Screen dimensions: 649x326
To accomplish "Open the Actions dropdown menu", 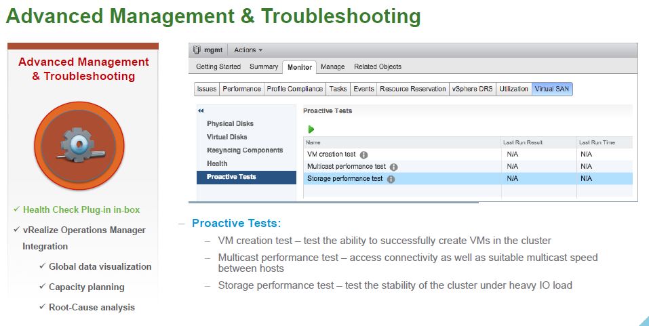I will tap(248, 49).
